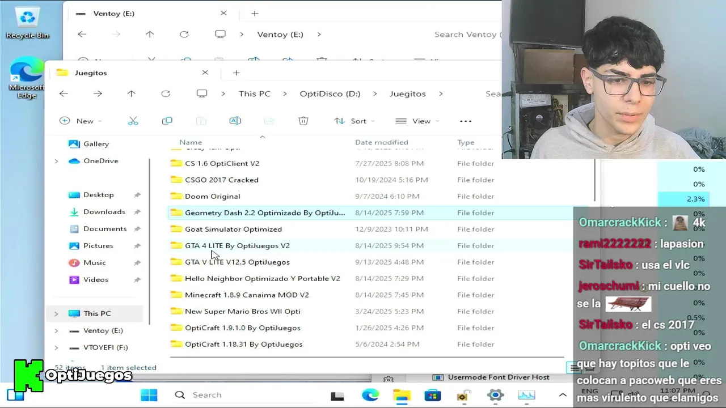The height and width of the screenshot is (408, 726).
Task: Open File Explorer from the taskbar
Action: point(402,395)
